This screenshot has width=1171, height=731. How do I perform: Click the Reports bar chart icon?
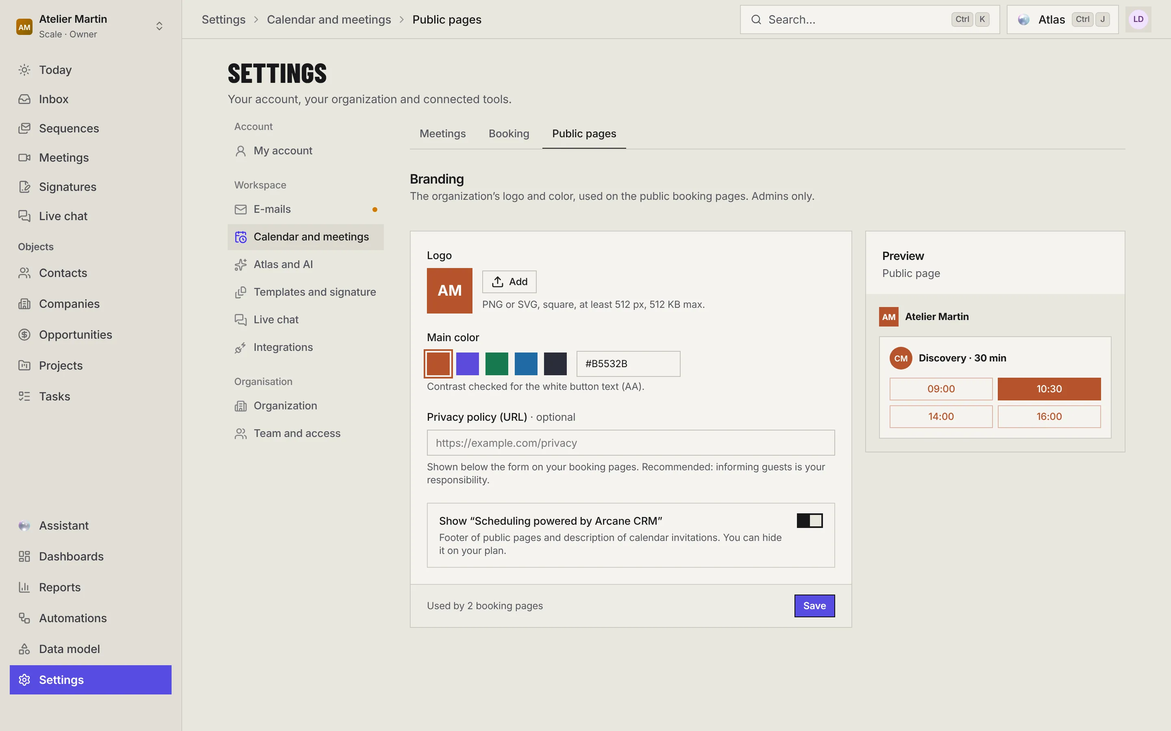(24, 587)
